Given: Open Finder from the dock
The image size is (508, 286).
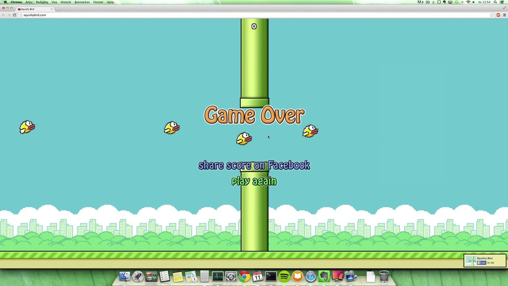Looking at the screenshot, I should (125, 276).
